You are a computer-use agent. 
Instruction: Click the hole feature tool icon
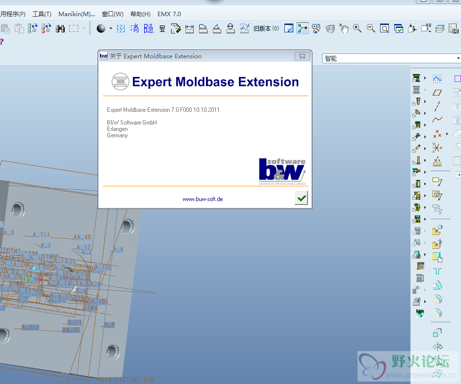click(x=437, y=271)
